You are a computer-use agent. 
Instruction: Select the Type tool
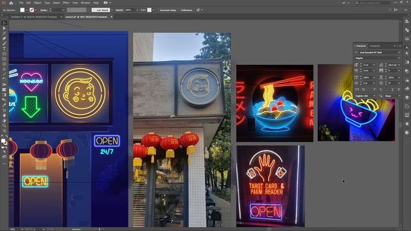4,49
